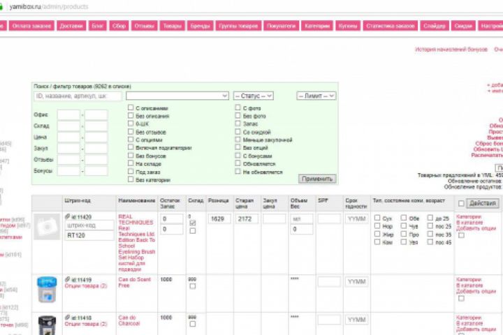503x335 pixels.
Task: Open 'Статистика заказов' tab
Action: (x=391, y=26)
